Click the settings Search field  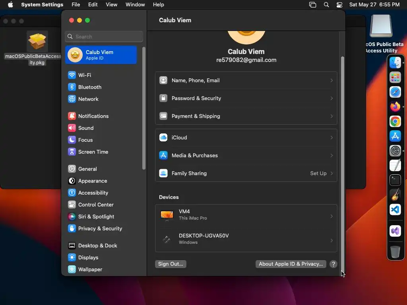(x=104, y=37)
